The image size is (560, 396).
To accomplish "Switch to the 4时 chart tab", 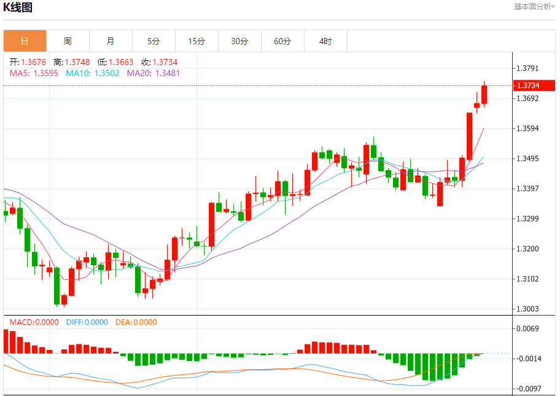I will click(325, 41).
